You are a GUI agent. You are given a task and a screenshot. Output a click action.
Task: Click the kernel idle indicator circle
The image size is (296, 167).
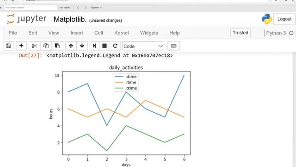pyautogui.click(x=291, y=33)
